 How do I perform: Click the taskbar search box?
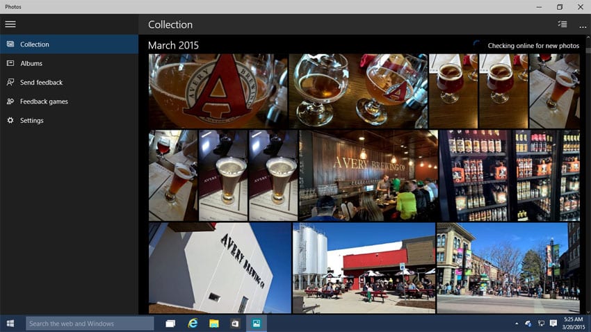tap(90, 324)
